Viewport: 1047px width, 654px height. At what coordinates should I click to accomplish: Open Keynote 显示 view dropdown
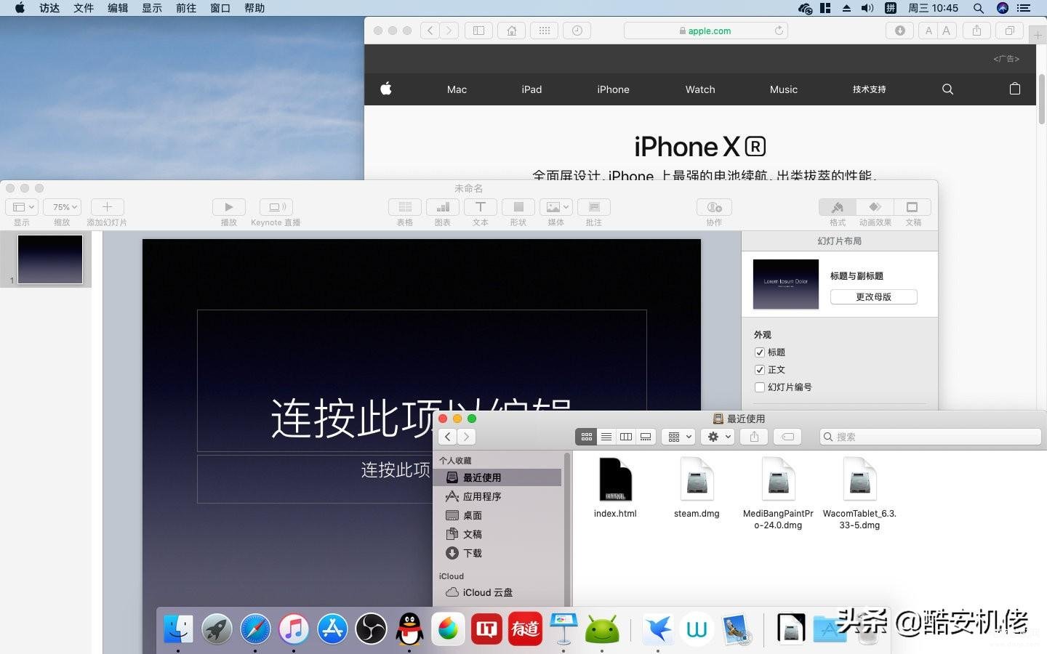[22, 207]
